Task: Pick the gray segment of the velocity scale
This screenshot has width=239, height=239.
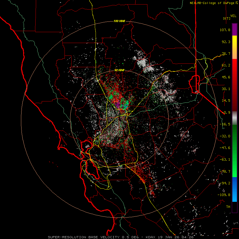Action: click(234, 118)
